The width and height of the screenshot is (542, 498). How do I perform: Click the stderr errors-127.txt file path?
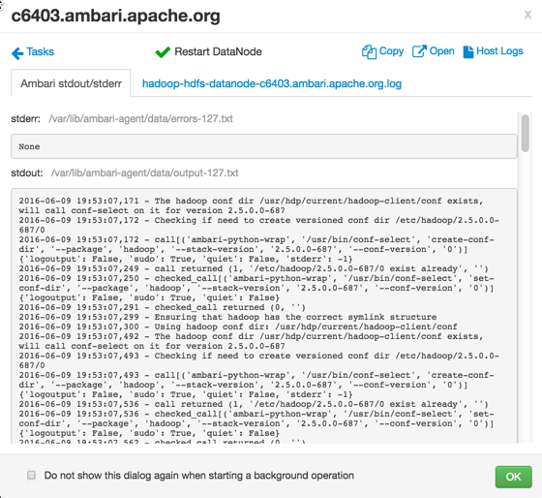(140, 119)
